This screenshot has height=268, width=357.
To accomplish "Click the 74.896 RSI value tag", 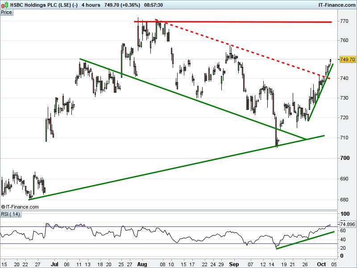I will pos(348,224).
